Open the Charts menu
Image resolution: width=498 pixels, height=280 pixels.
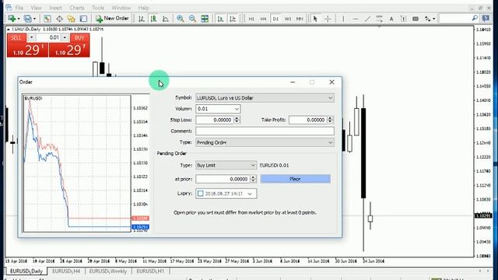click(77, 8)
